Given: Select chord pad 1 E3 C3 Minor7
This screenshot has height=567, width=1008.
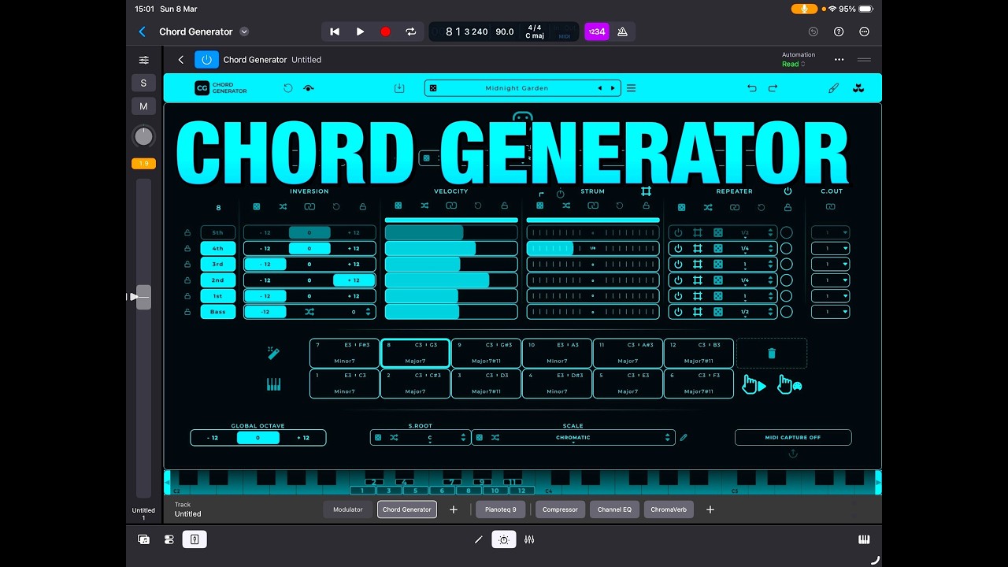Looking at the screenshot, I should point(344,384).
